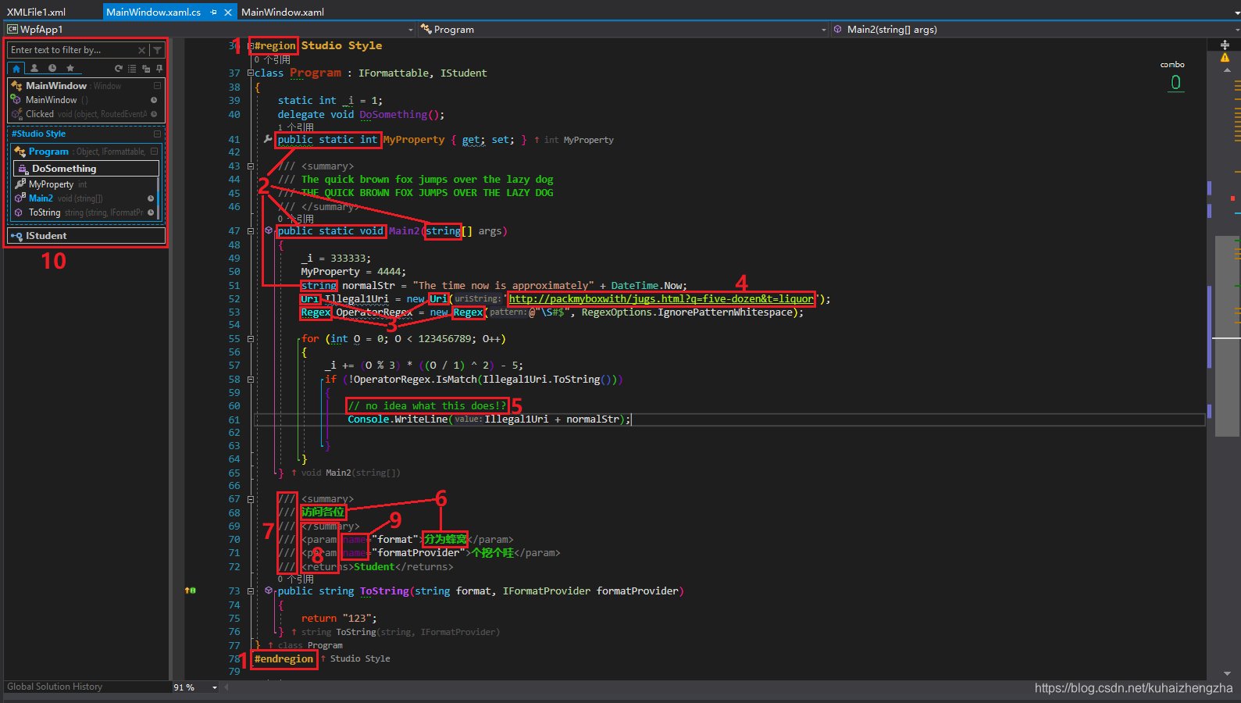Click the editor scrollbar down arrow
The width and height of the screenshot is (1241, 703).
click(1228, 673)
